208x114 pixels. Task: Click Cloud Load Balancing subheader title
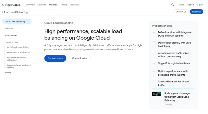(x=15, y=12)
